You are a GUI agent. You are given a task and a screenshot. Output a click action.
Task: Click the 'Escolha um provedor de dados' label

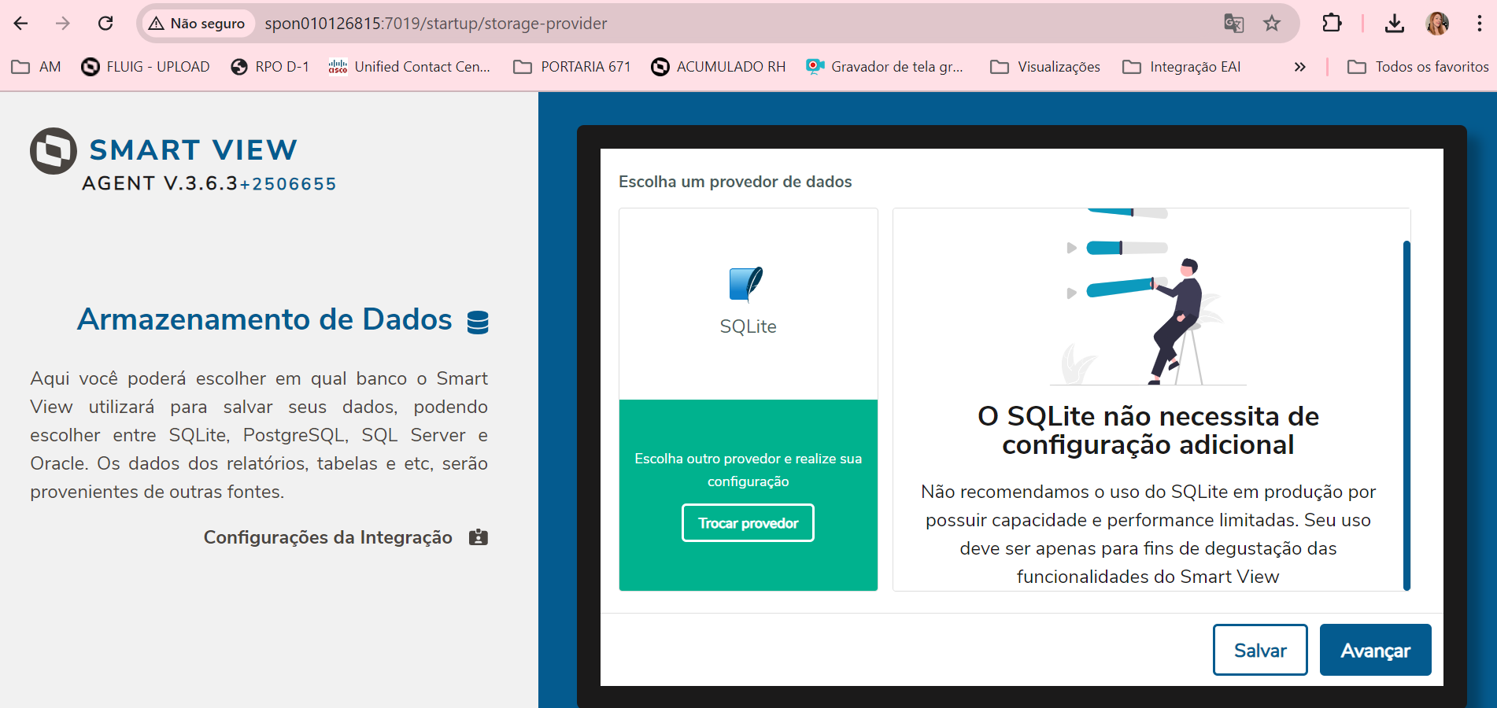tap(735, 182)
